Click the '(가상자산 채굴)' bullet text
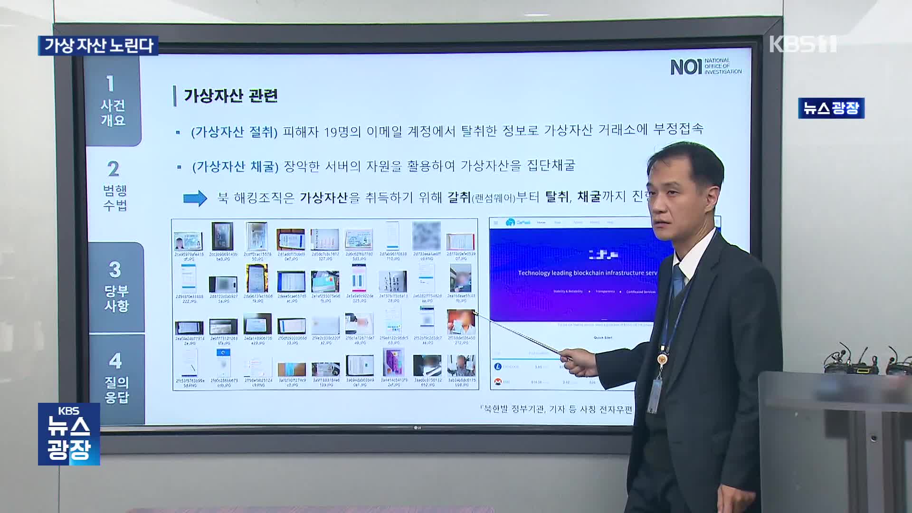The image size is (912, 513). (235, 166)
